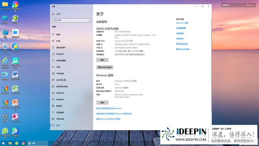Open the Windows Start menu

pyautogui.click(x=3, y=143)
